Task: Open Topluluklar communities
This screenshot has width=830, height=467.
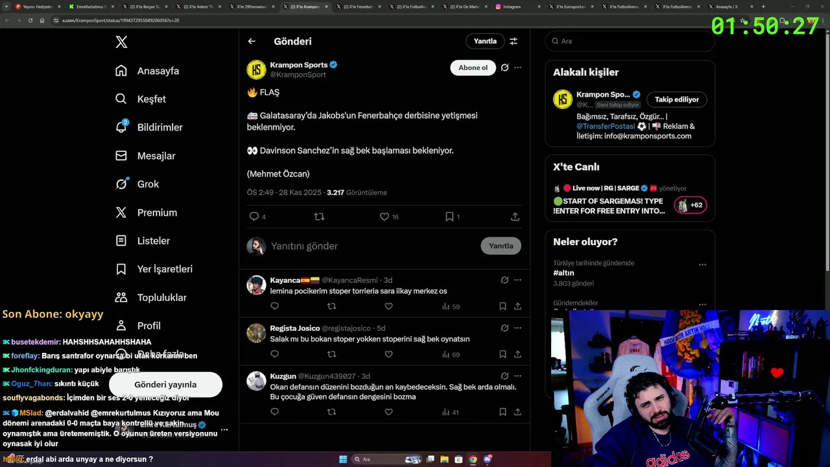Action: click(x=150, y=298)
